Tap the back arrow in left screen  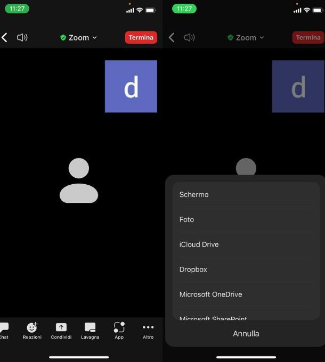(x=4, y=37)
